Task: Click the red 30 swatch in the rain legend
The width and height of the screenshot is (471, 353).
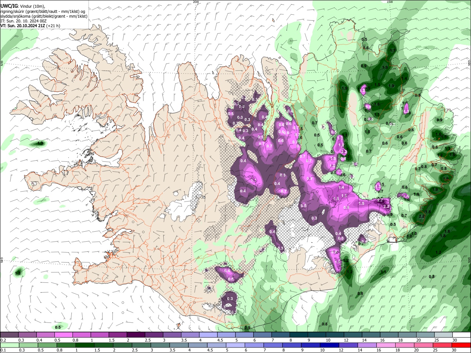Action: tap(461, 345)
